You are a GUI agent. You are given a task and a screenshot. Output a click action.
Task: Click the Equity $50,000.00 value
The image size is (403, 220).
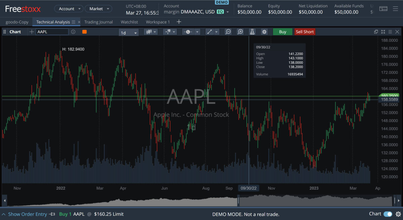(x=280, y=12)
